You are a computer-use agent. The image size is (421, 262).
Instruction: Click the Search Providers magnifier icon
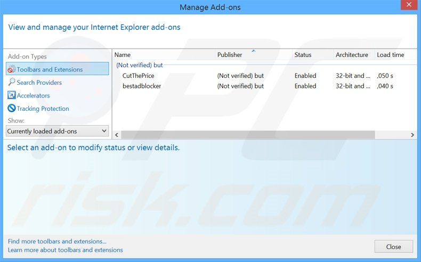coord(12,82)
